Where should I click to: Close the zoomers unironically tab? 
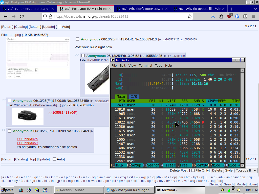pyautogui.click(x=53, y=9)
